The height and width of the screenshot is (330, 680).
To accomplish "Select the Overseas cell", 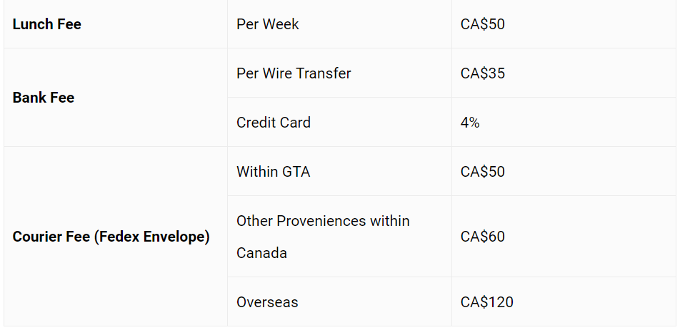I will click(267, 302).
